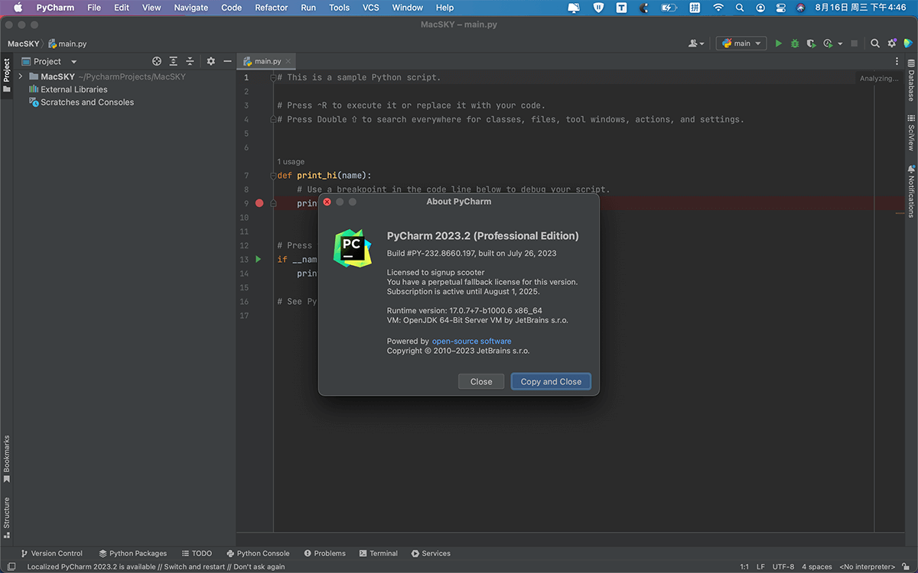
Task: Run the main configuration with green play icon
Action: (779, 44)
